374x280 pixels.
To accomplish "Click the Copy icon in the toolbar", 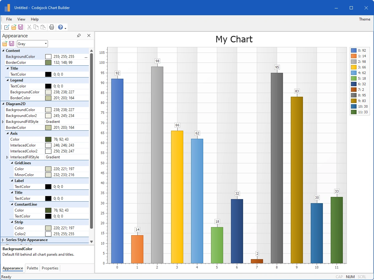I will click(x=36, y=27).
